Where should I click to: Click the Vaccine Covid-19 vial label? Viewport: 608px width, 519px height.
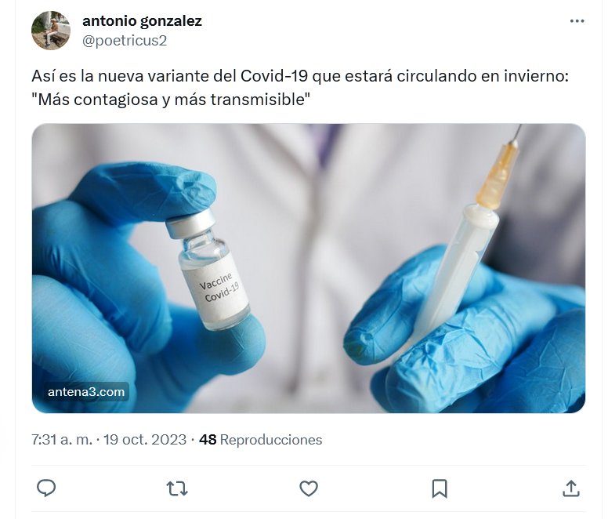click(217, 290)
